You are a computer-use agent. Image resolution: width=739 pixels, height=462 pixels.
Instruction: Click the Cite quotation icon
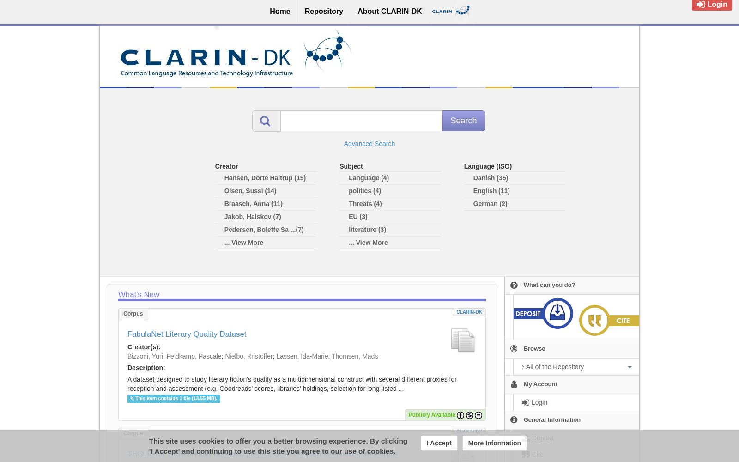594,320
